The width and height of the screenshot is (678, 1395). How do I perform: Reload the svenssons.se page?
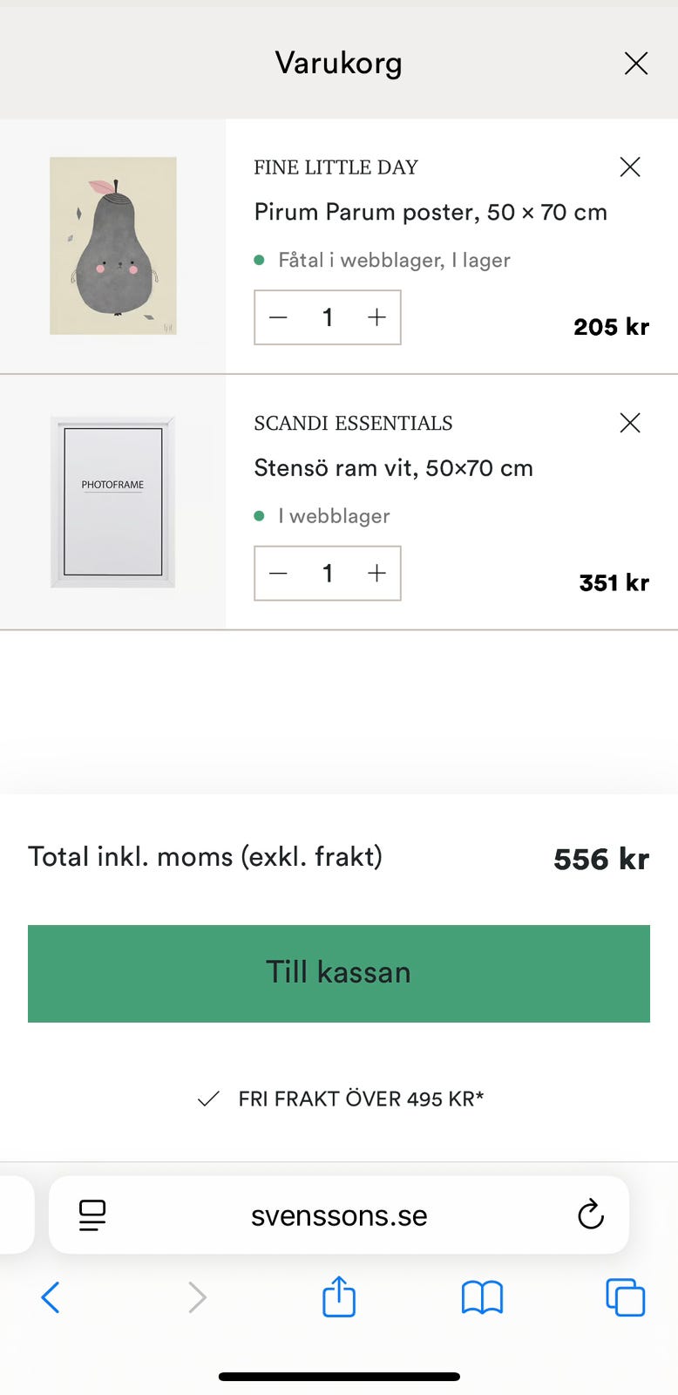click(591, 1215)
